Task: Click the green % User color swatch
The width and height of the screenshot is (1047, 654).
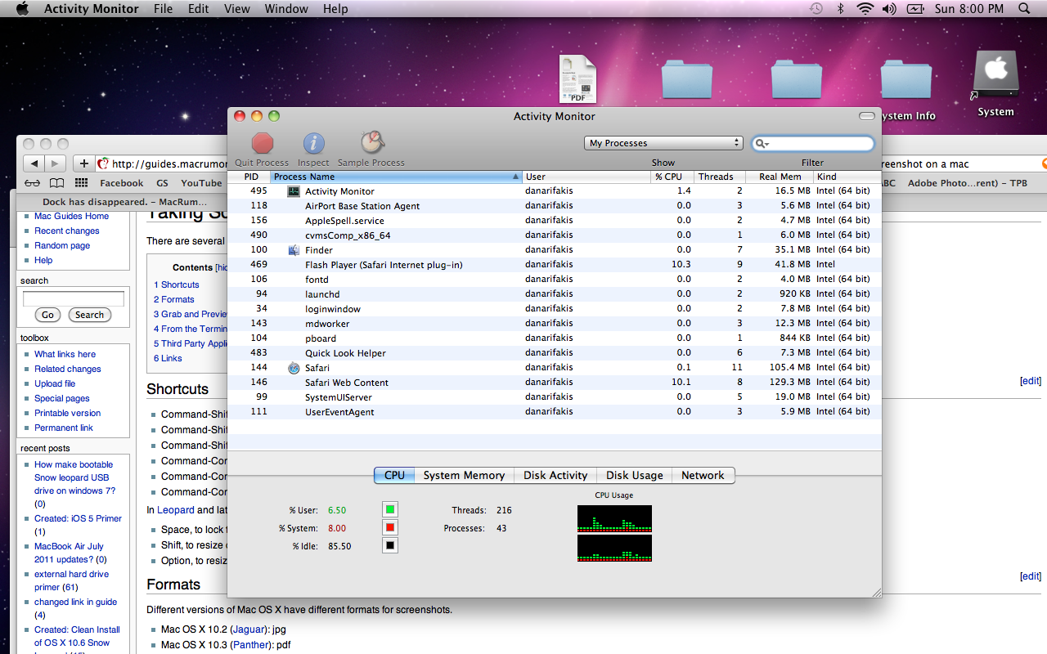Action: 390,509
